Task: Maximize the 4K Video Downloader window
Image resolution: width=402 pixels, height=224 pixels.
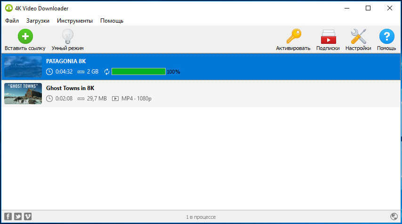Action: (x=368, y=8)
